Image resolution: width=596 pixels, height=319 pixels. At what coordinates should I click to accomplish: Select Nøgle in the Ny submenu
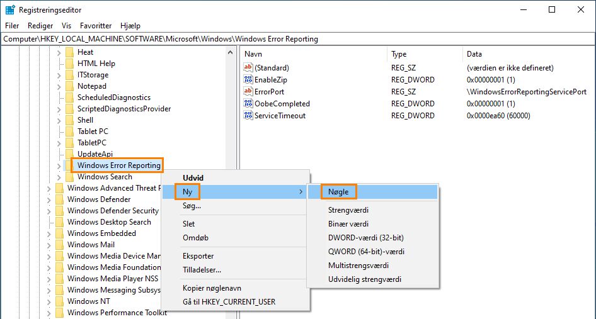(x=372, y=192)
